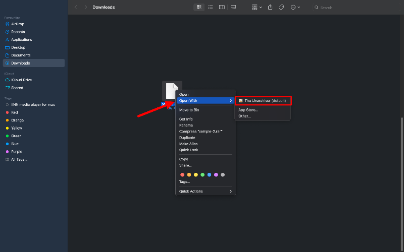Open Applications in the sidebar
404x252 pixels.
[34, 40]
